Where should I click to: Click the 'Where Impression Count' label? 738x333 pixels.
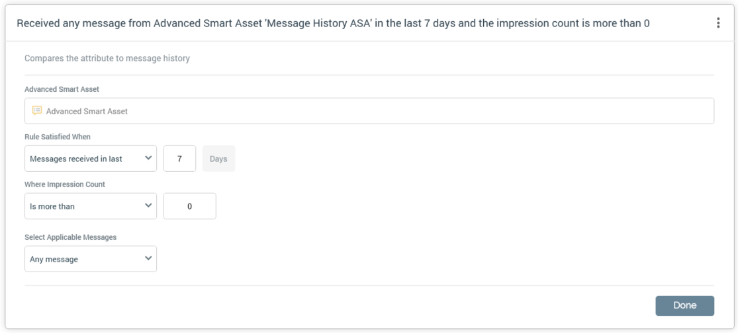[x=65, y=184]
